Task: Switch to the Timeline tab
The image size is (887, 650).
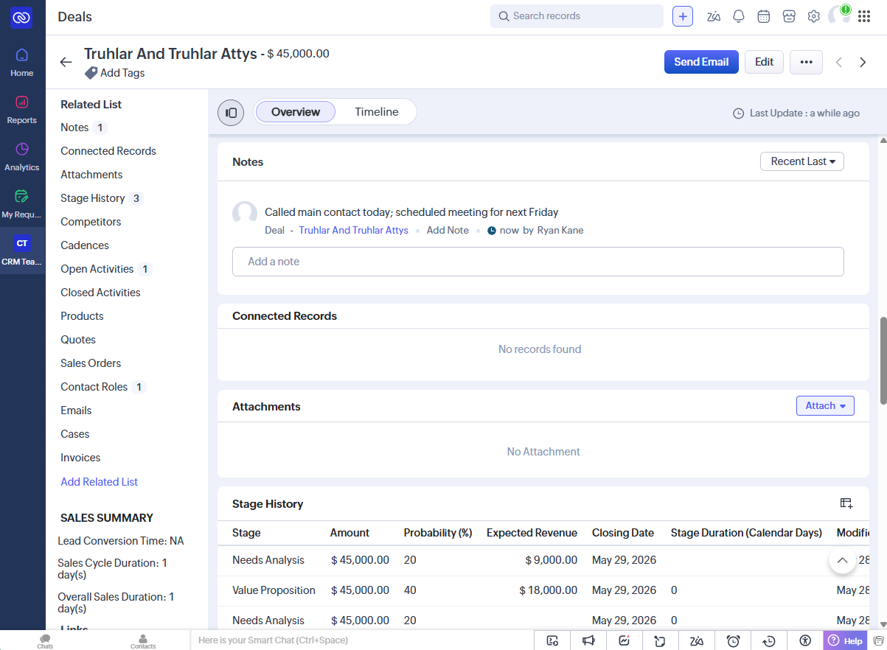Action: pos(377,112)
